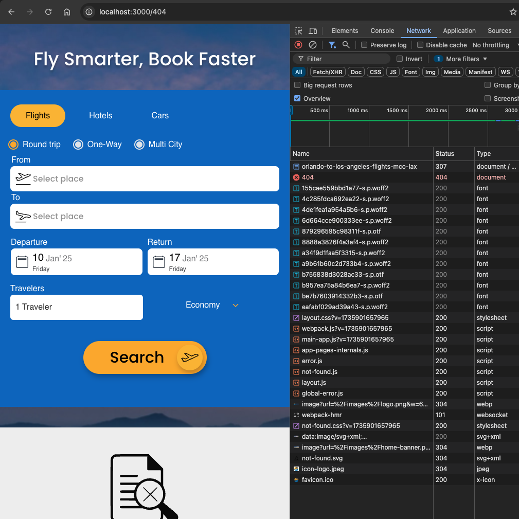This screenshot has height=519, width=519.
Task: Sort by the Status column header
Action: tap(454, 154)
